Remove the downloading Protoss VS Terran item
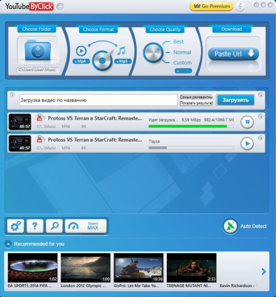Image resolution: width=276 pixels, height=297 pixels. pos(261,117)
